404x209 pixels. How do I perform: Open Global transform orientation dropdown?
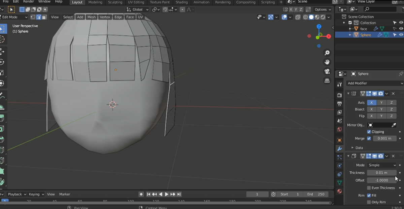click(x=138, y=9)
